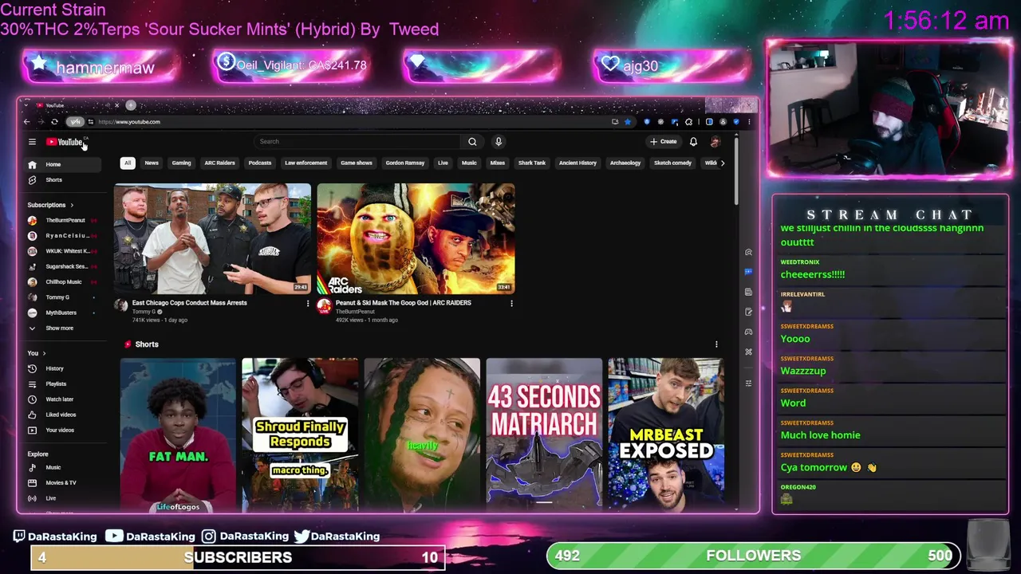1021x574 pixels.
Task: Open Music under Explore
Action: (x=53, y=467)
